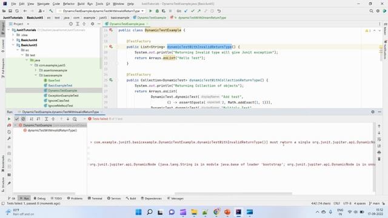Run the selected configuration with green play button
388x218 pixels.
point(150,11)
